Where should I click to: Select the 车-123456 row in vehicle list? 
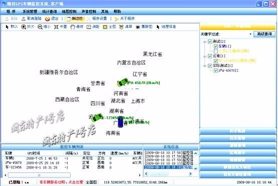pos(73,167)
